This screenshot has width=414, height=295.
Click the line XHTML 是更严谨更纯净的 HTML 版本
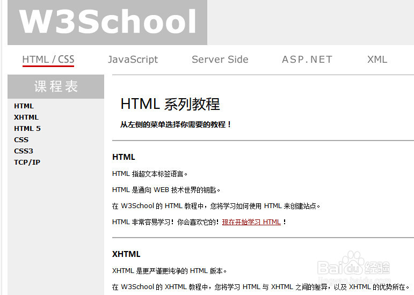click(169, 271)
